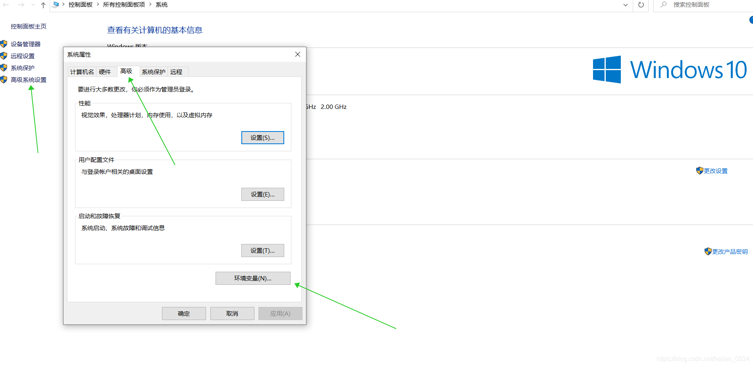Click shield icon beside 系统保护
This screenshot has height=366, width=753.
tap(4, 68)
